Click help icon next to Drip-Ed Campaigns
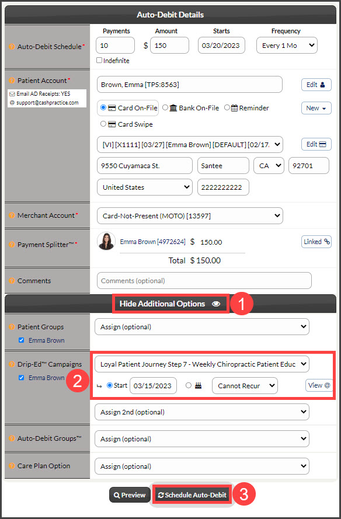The image size is (341, 519). [12, 364]
